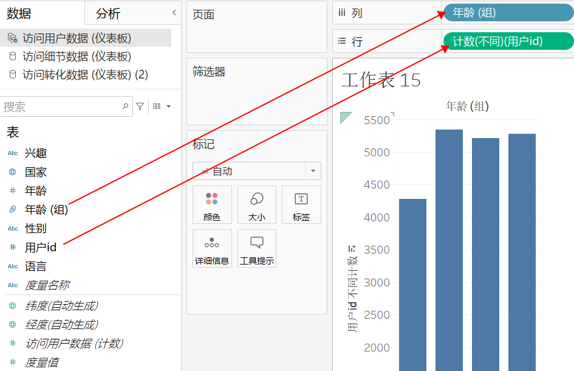Viewport: 574px width, 371px height.
Task: Click the 计数(不同)(用户id) pill on rows shelf
Action: (508, 41)
